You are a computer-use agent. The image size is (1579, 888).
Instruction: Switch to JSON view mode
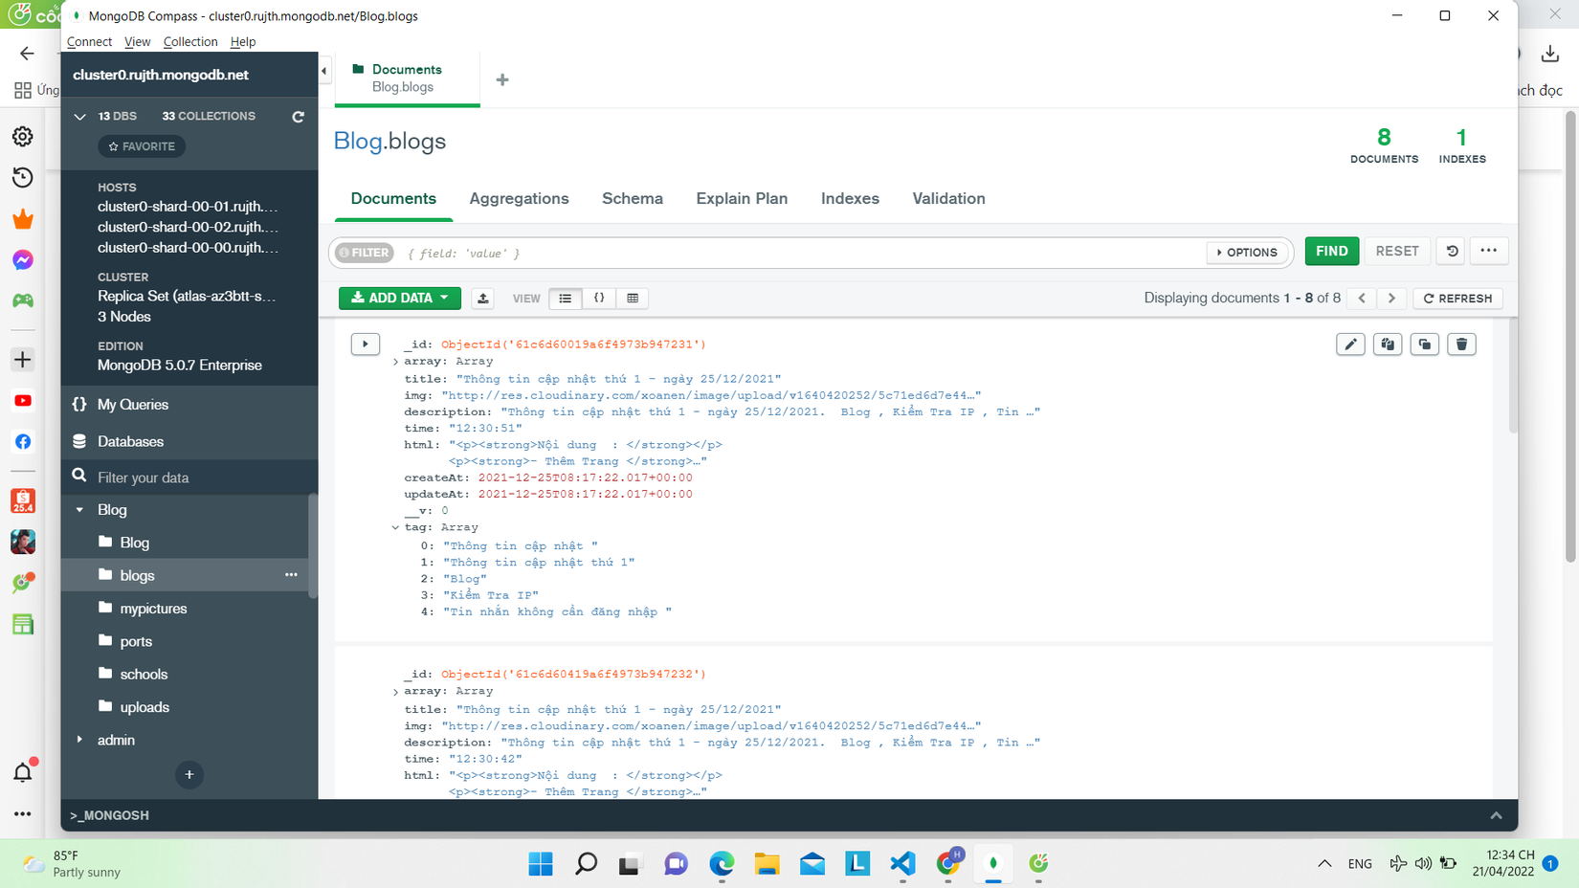pos(599,299)
